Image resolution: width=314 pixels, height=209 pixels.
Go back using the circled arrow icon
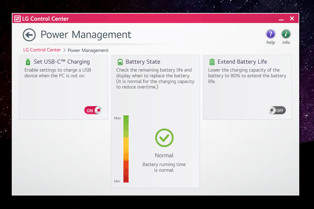(x=29, y=35)
